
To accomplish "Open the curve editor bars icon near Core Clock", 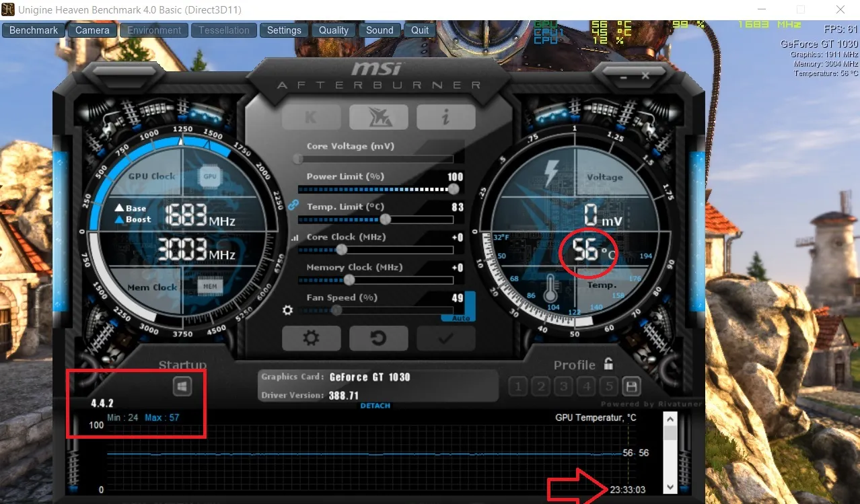I will pos(294,238).
